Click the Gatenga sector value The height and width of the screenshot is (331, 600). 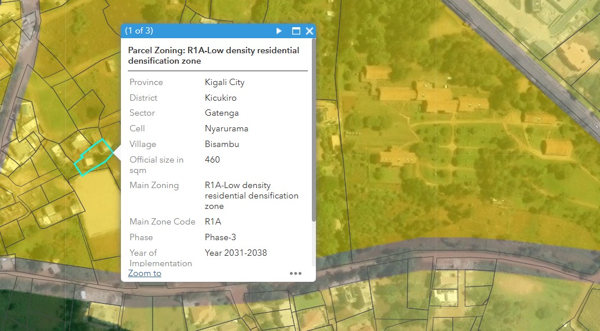(x=222, y=113)
